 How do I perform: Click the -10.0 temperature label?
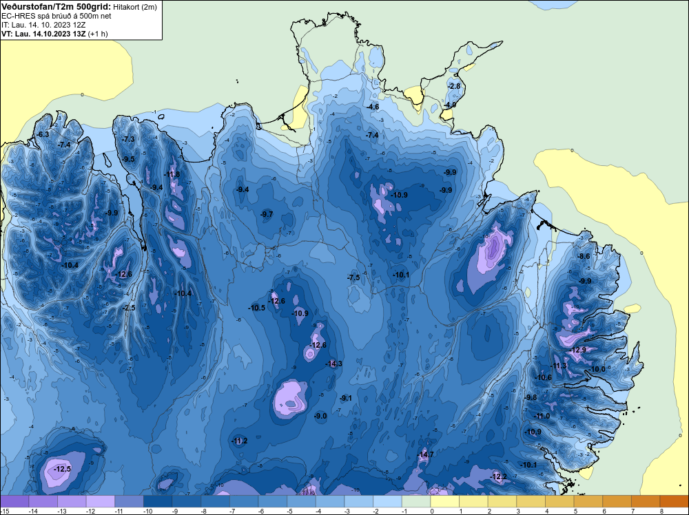(597, 369)
